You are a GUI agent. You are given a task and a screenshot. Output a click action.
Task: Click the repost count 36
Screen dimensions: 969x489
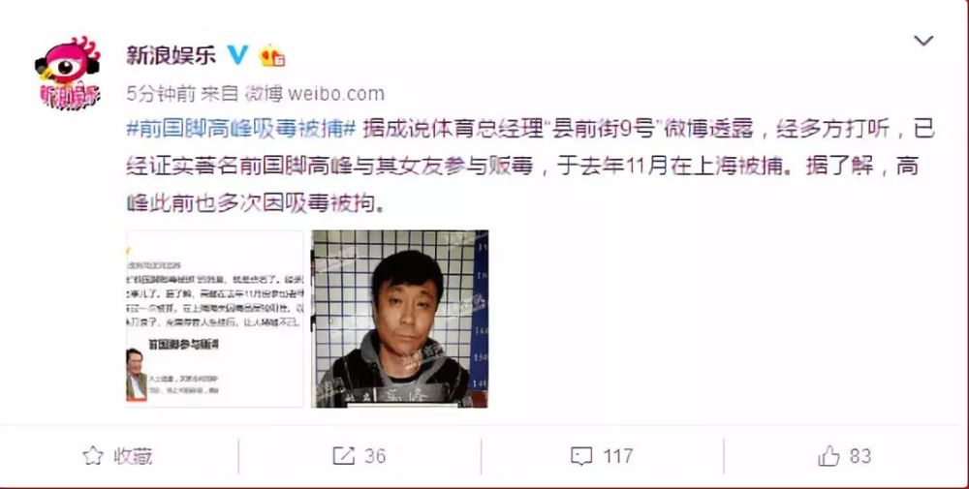(x=375, y=456)
